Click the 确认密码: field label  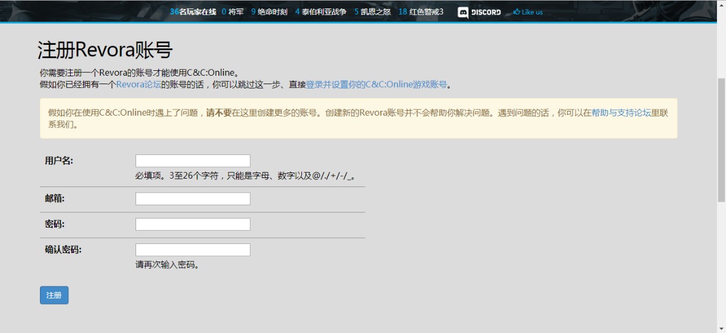tap(63, 249)
